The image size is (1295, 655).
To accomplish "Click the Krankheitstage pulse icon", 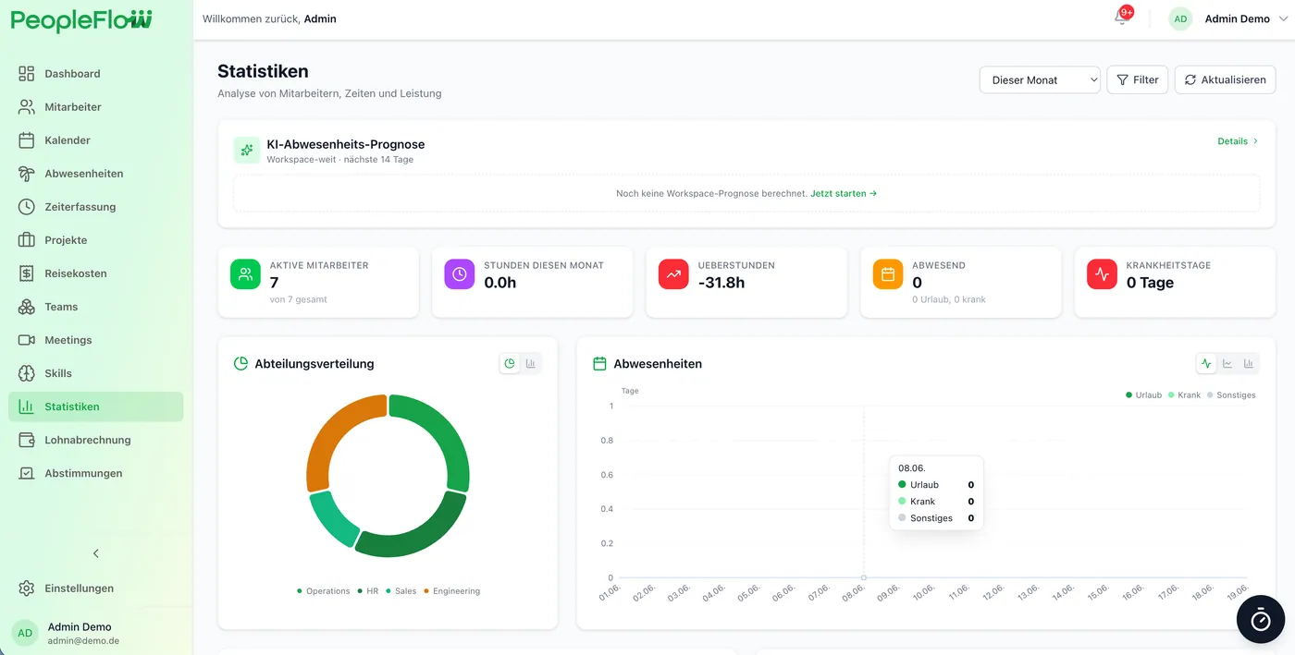I will coord(1102,274).
